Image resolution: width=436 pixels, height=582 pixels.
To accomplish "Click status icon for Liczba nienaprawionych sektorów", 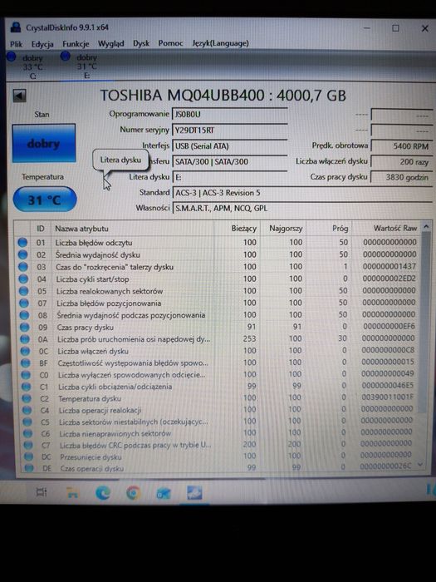I will coord(27,433).
